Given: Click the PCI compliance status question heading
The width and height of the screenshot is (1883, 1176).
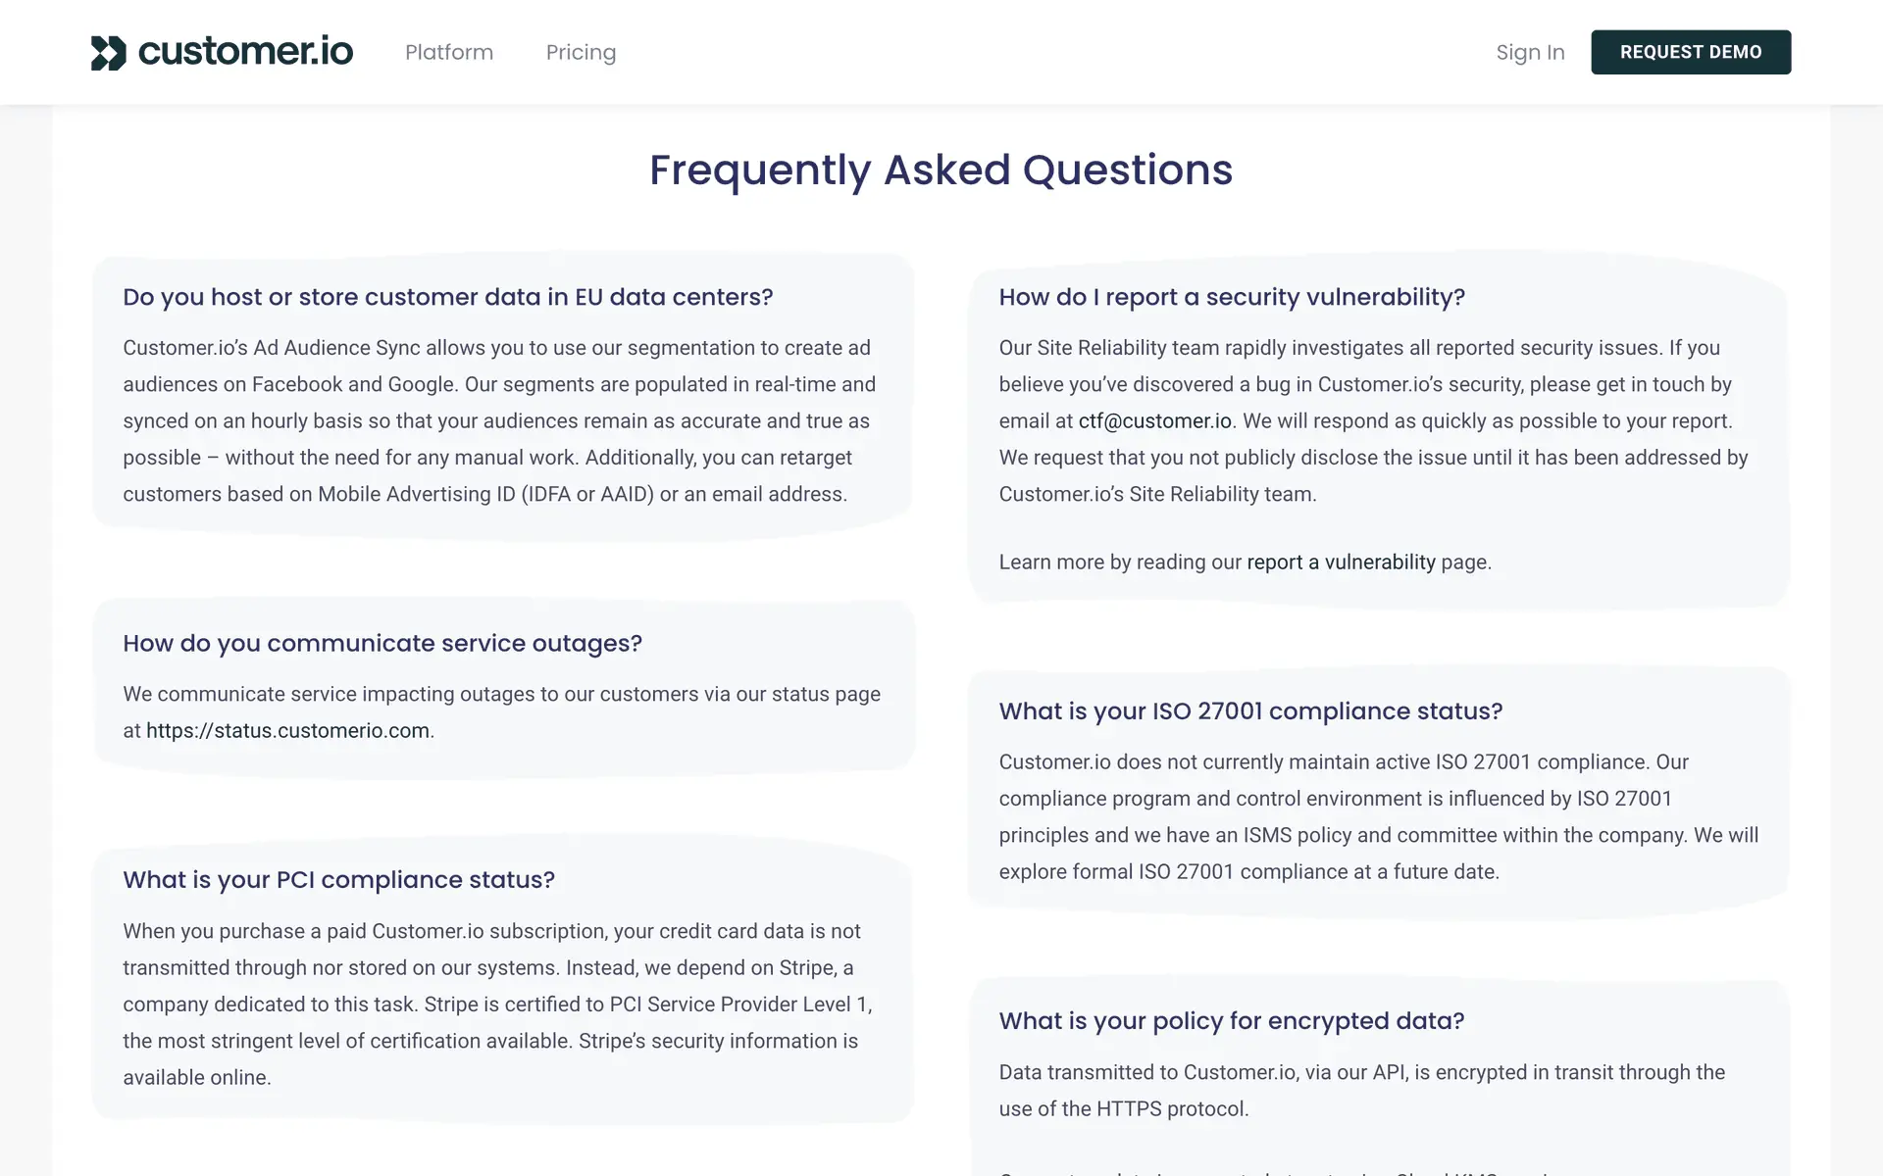Looking at the screenshot, I should click(x=338, y=880).
